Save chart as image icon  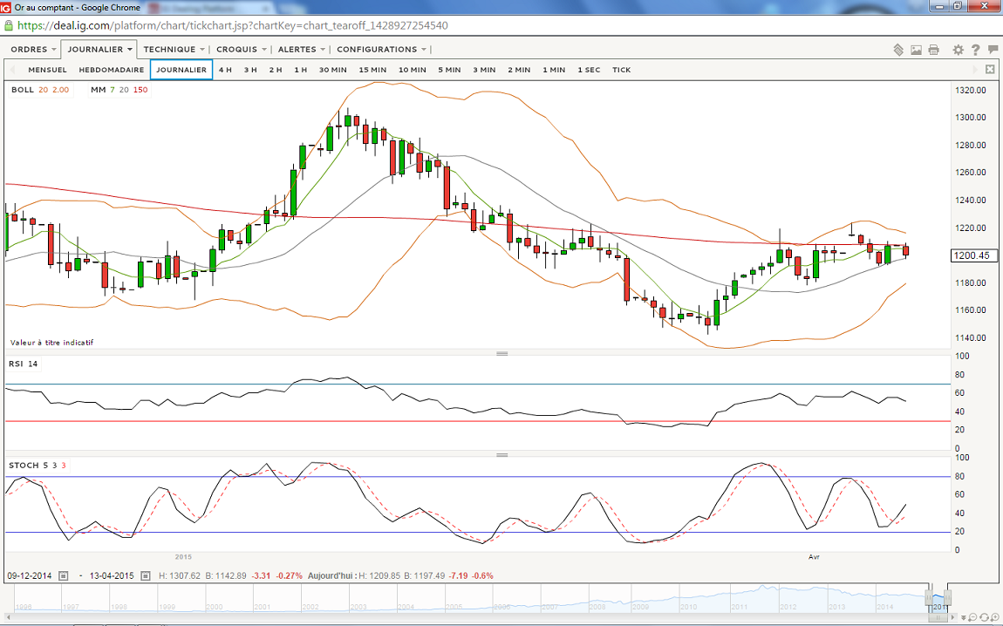[916, 50]
